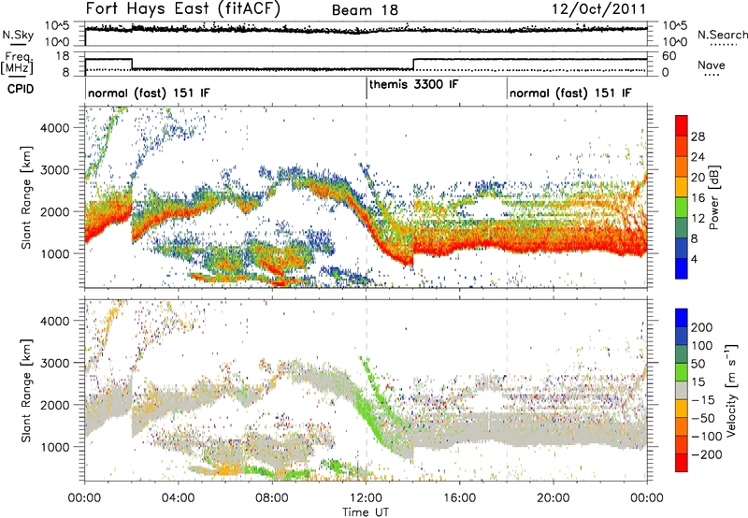Click the red top of power colorbar
The height and width of the screenshot is (518, 748).
[x=682, y=125]
